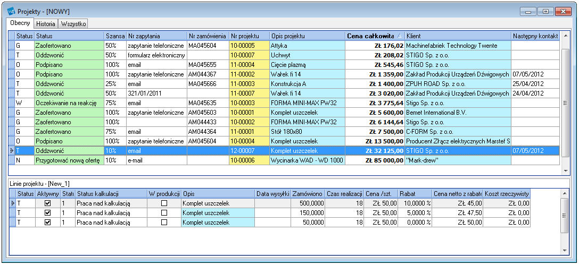
Task: Click Rabat value 10,0000 %
Action: point(415,203)
